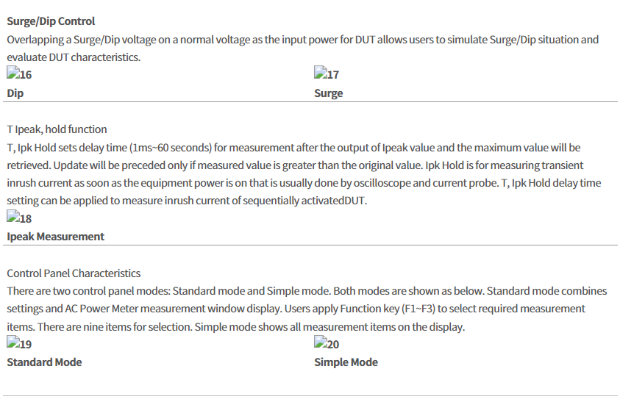This screenshot has width=620, height=402.
Task: Click the divider line below Dip caption
Action: point(310,102)
